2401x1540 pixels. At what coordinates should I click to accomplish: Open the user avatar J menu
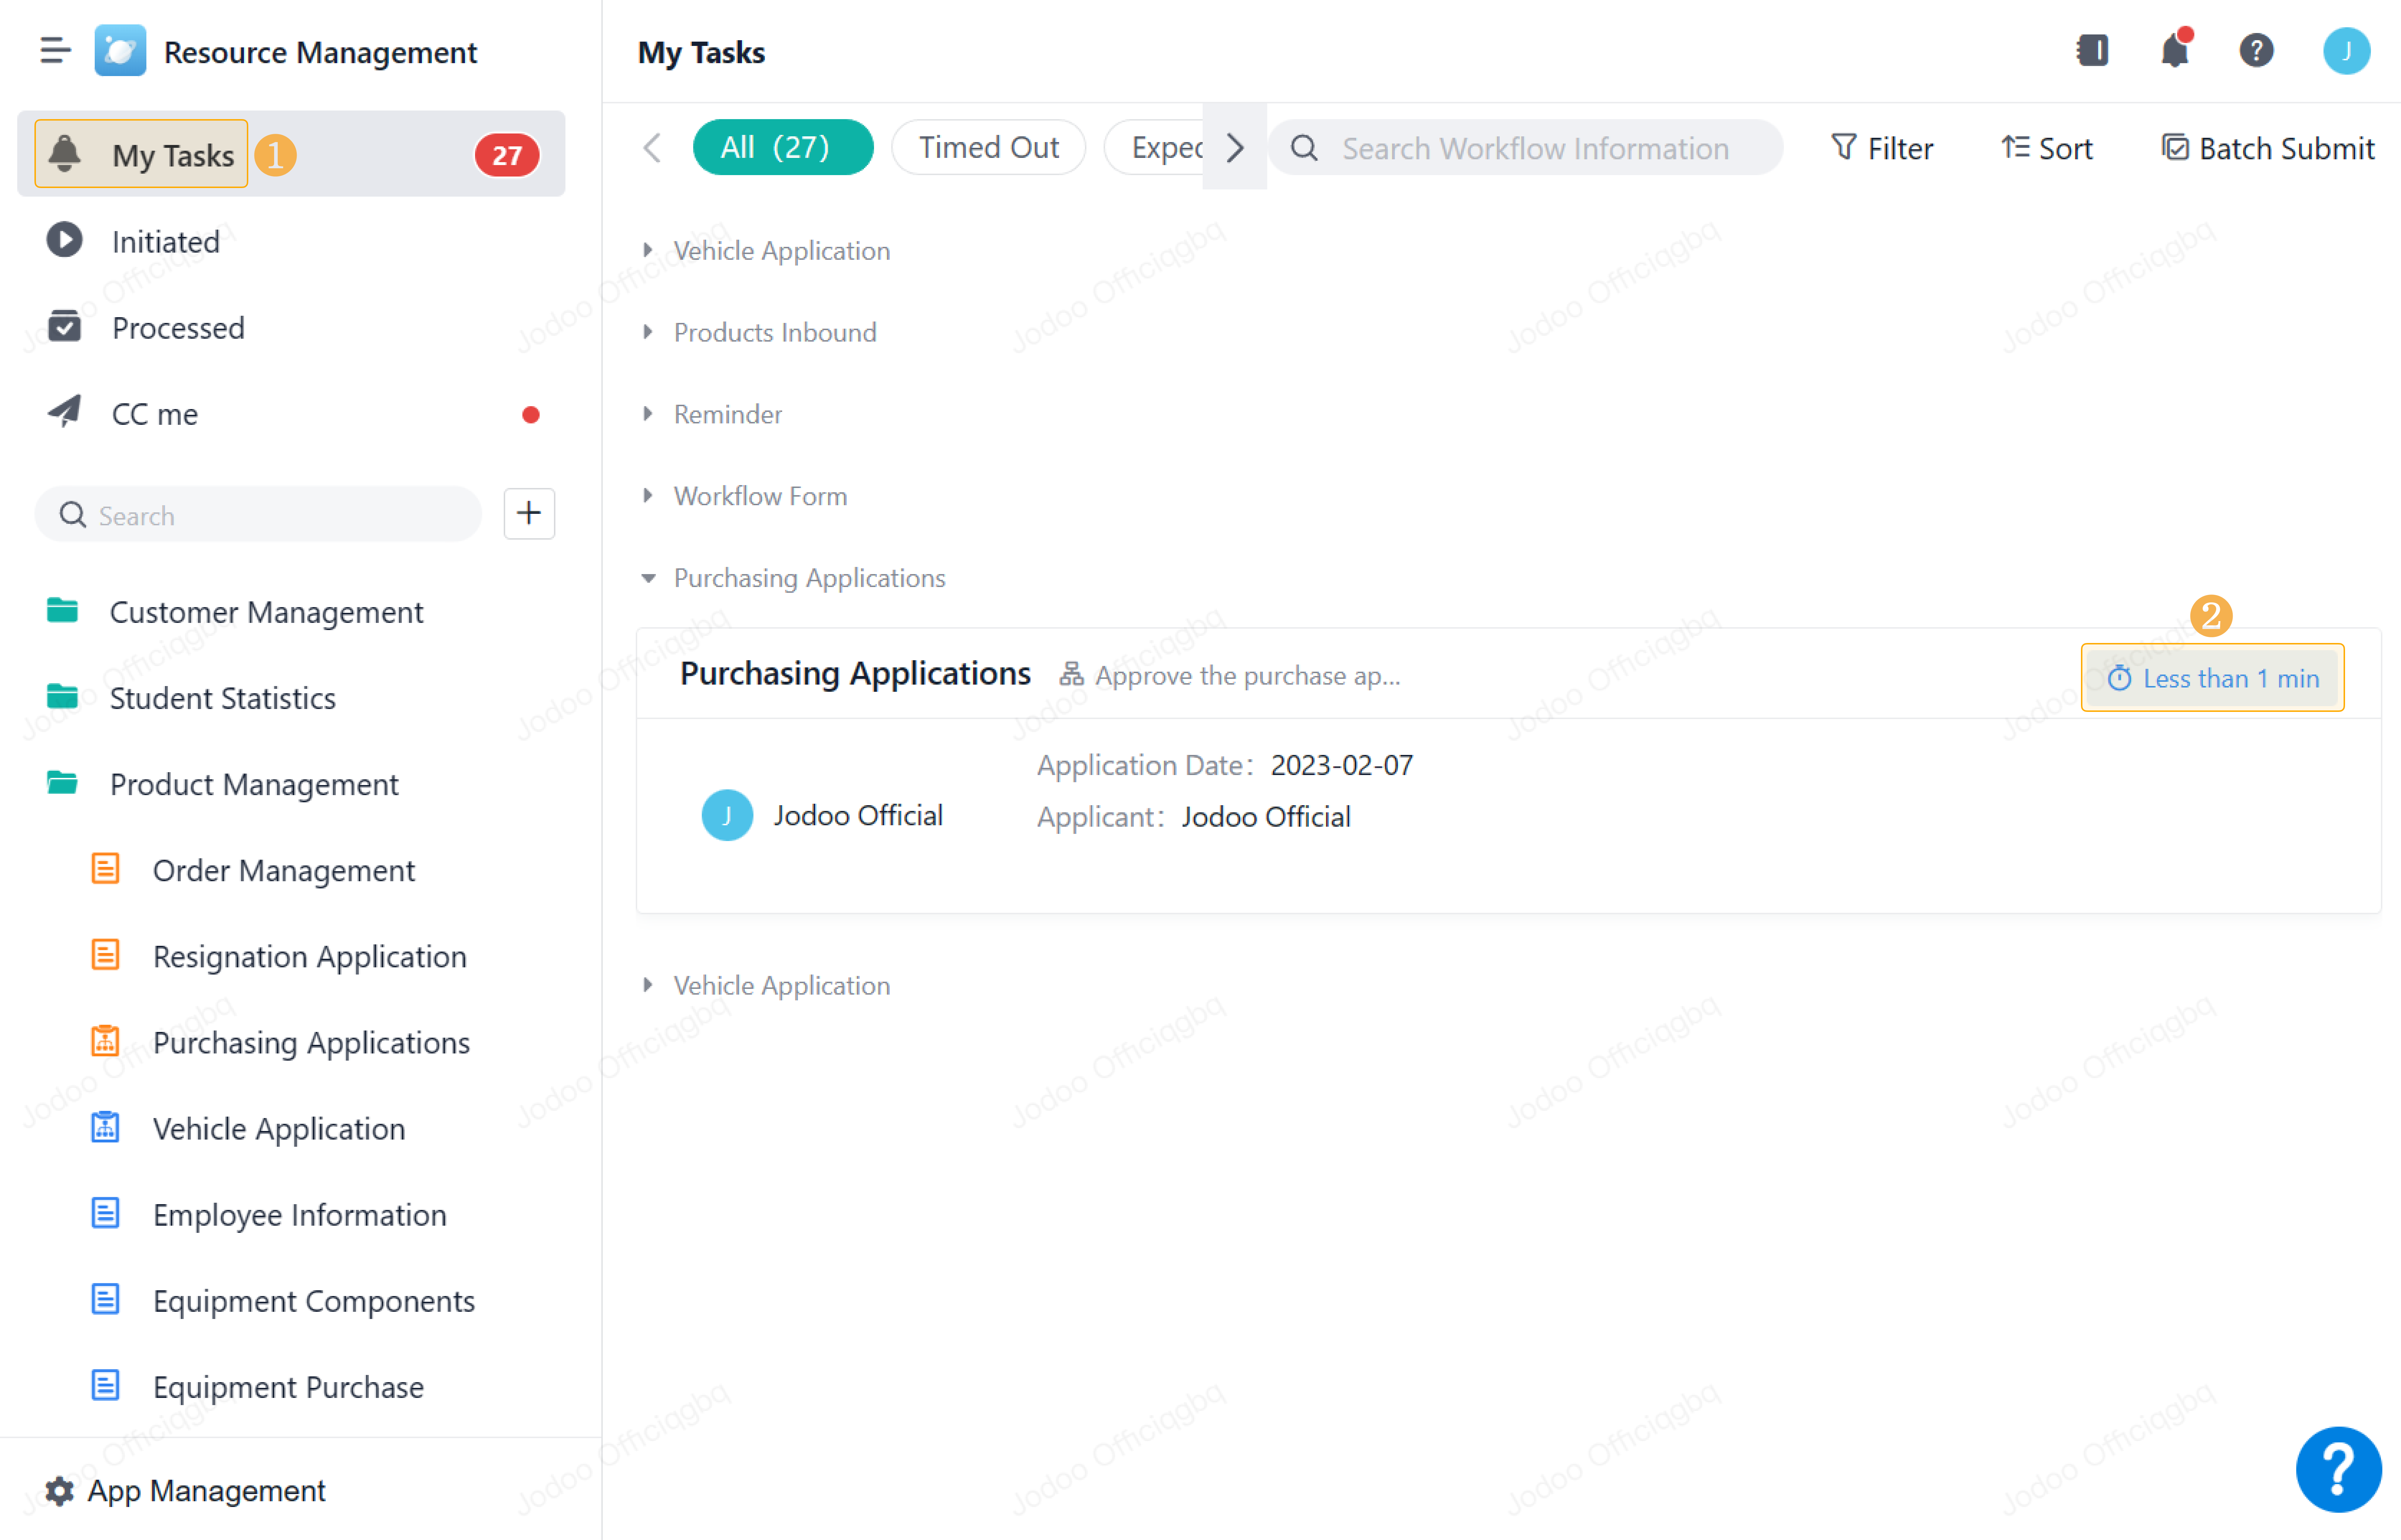click(x=2346, y=51)
